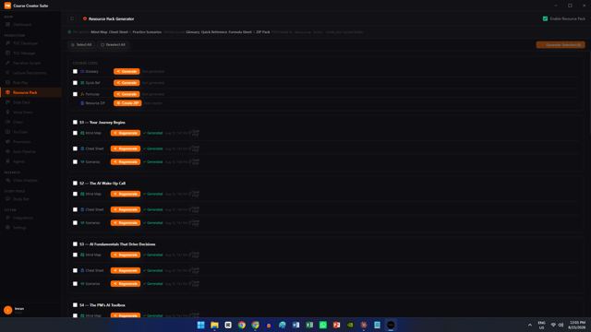Viewport: 591px width, 332px height.
Task: Click the Course Creator Suite logo
Action: tap(7, 6)
